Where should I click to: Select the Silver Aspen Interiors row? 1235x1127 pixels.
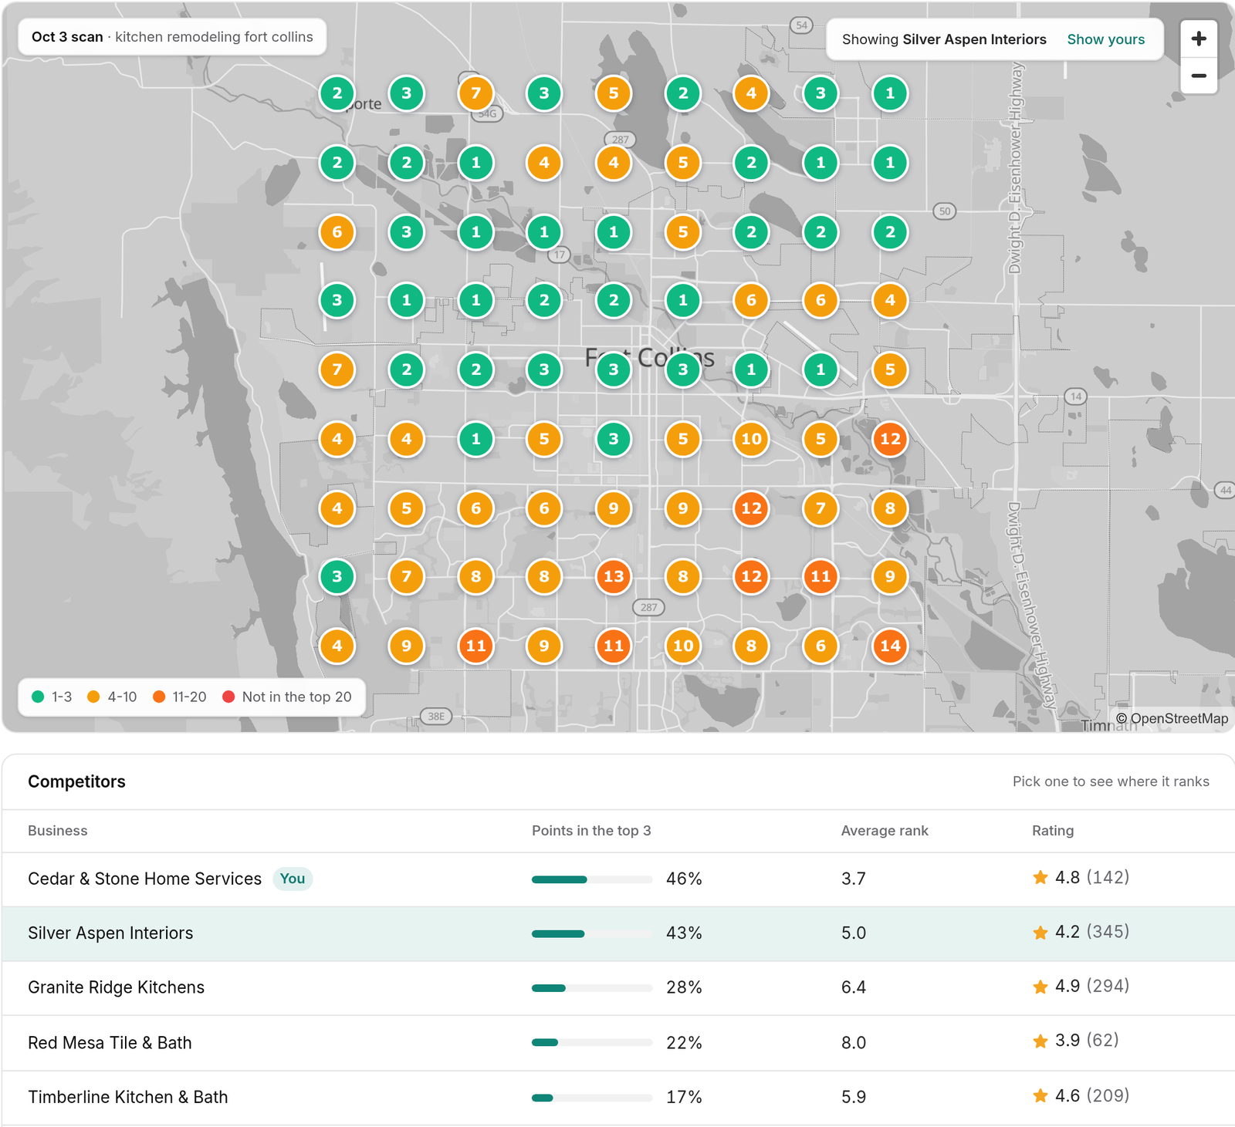point(618,933)
